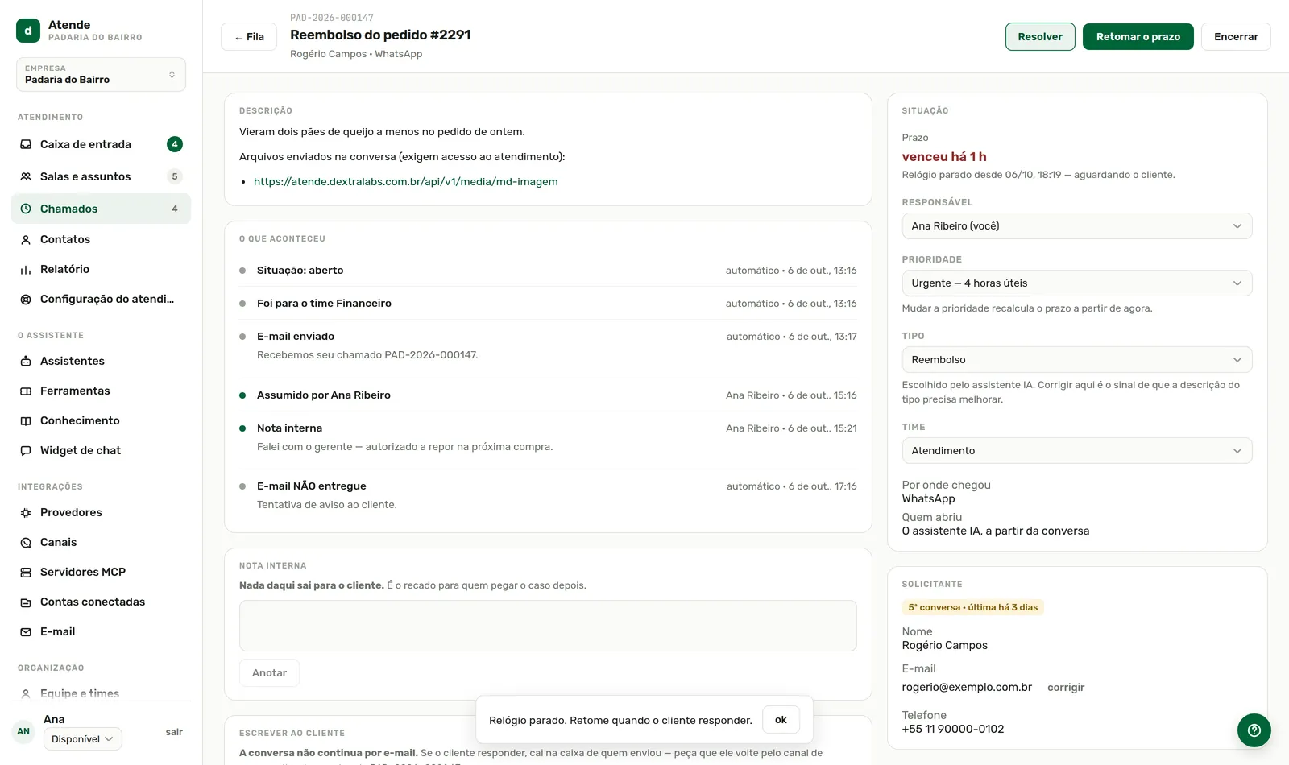Click the Ferramentas icon
The width and height of the screenshot is (1289, 765).
26,391
